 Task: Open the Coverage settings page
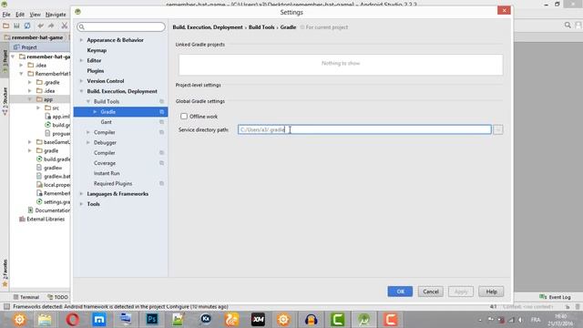(x=105, y=163)
